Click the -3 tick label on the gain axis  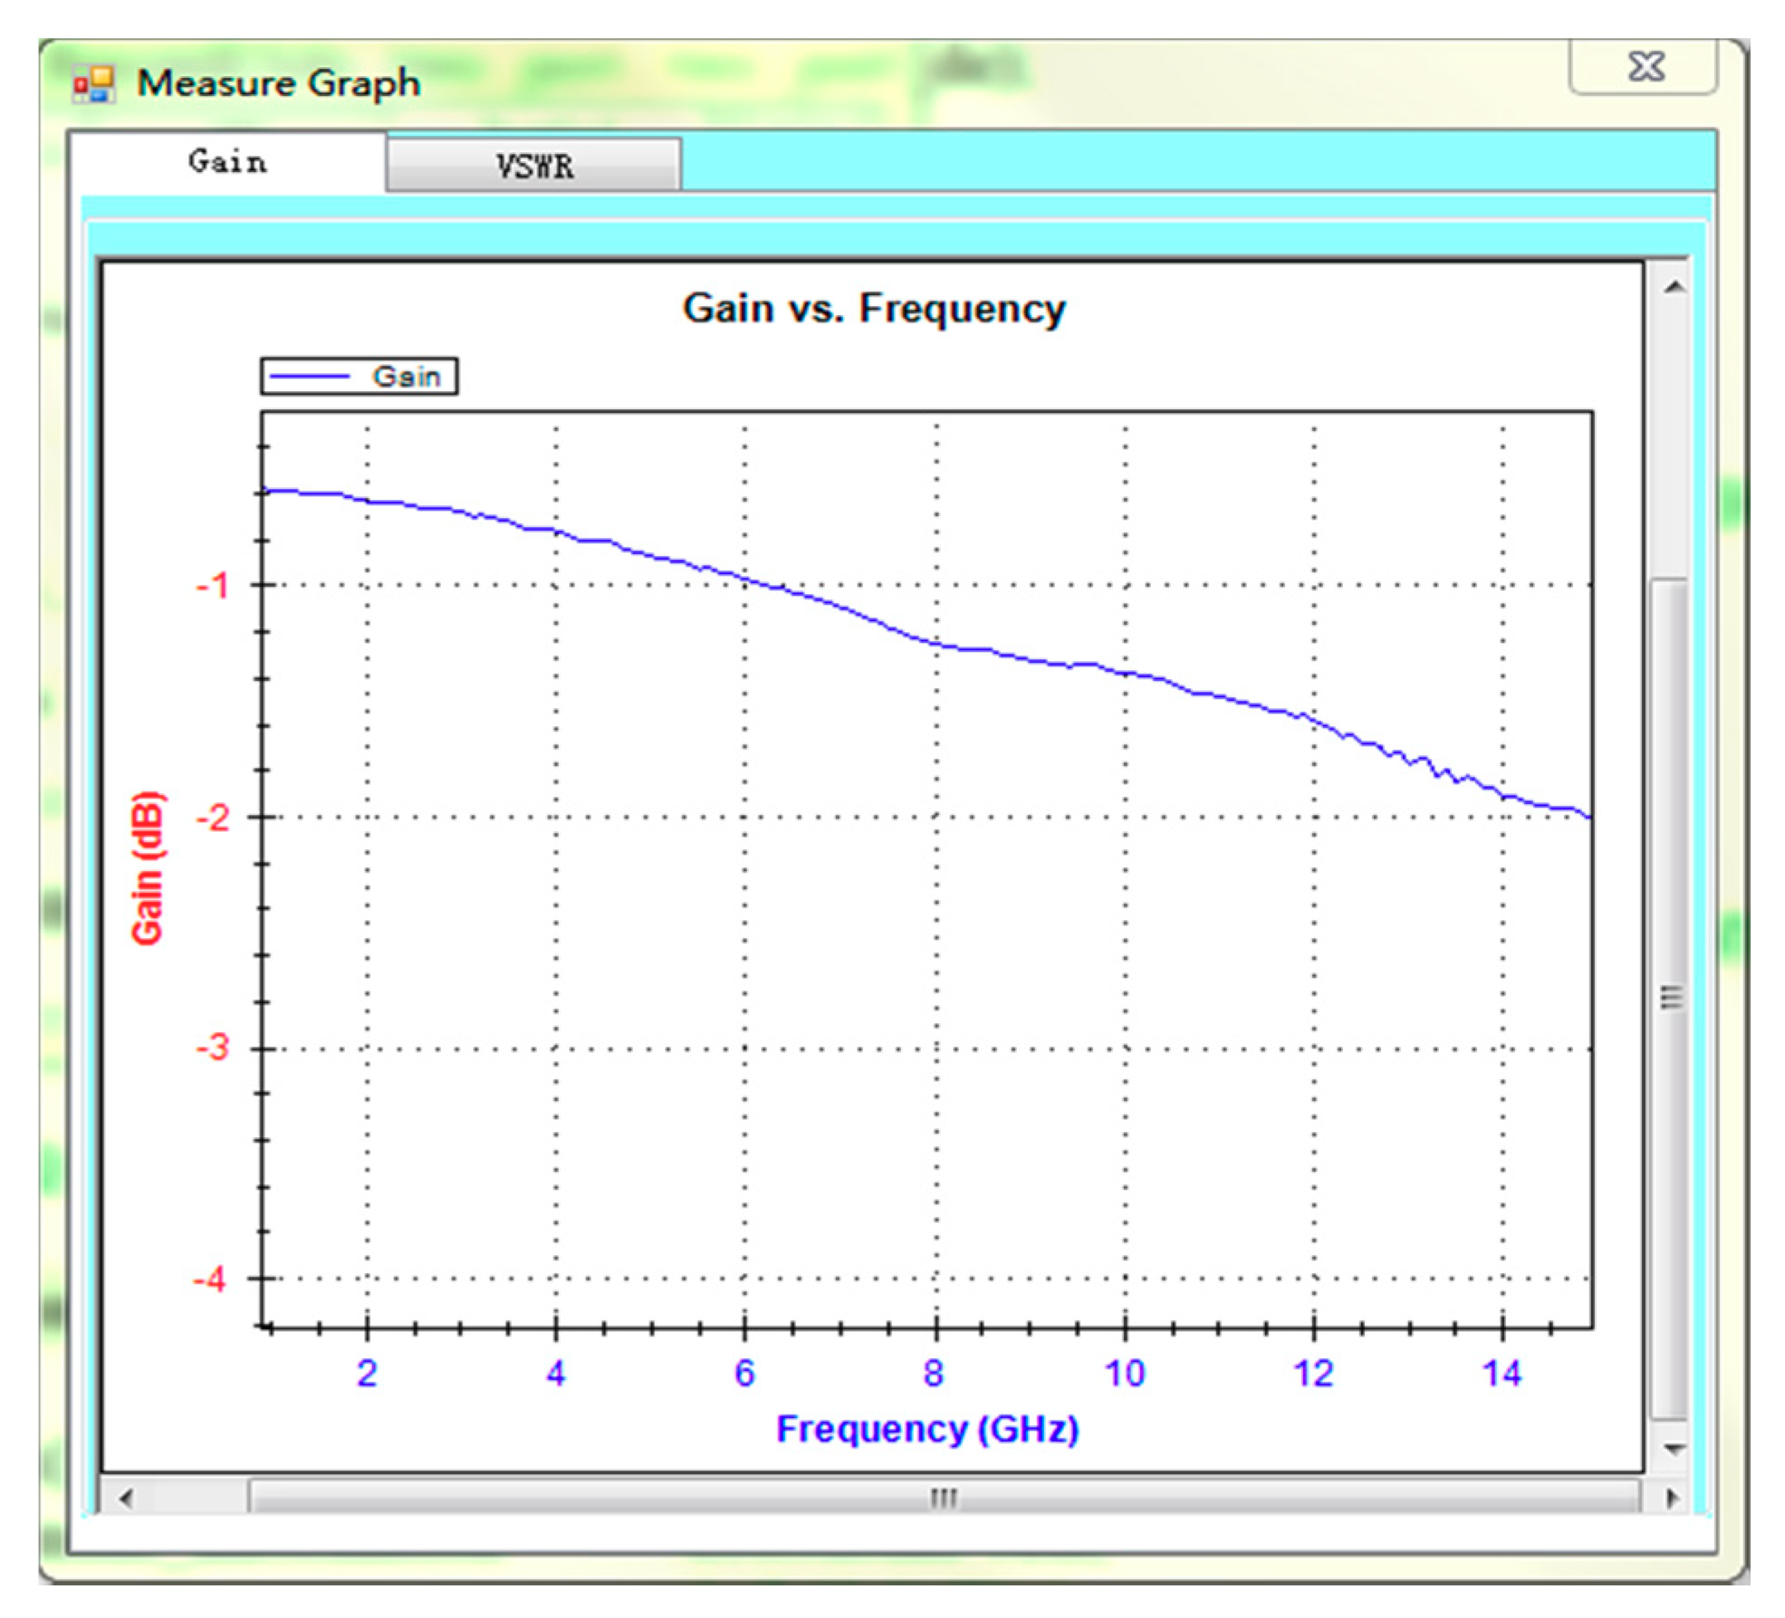(213, 1048)
